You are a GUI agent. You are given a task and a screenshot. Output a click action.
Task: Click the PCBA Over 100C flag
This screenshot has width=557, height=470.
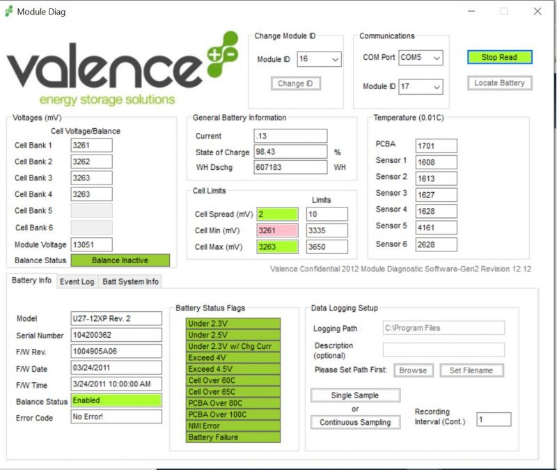click(x=233, y=414)
